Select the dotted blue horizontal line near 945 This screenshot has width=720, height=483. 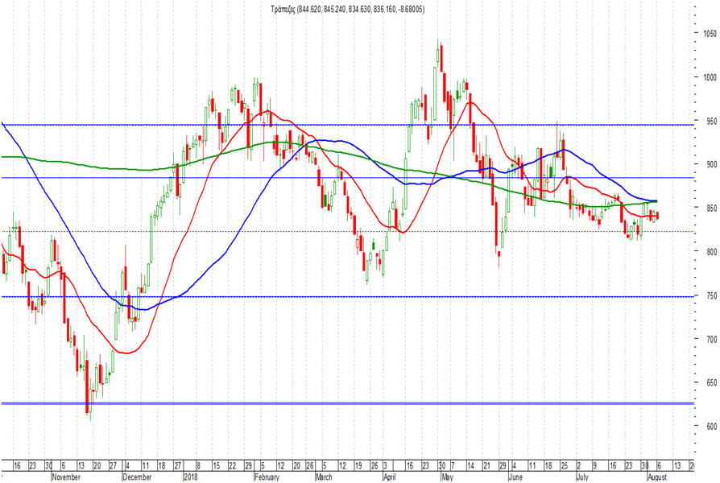click(x=348, y=125)
